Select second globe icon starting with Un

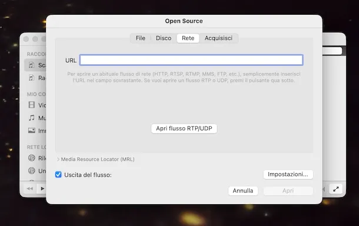(32, 171)
